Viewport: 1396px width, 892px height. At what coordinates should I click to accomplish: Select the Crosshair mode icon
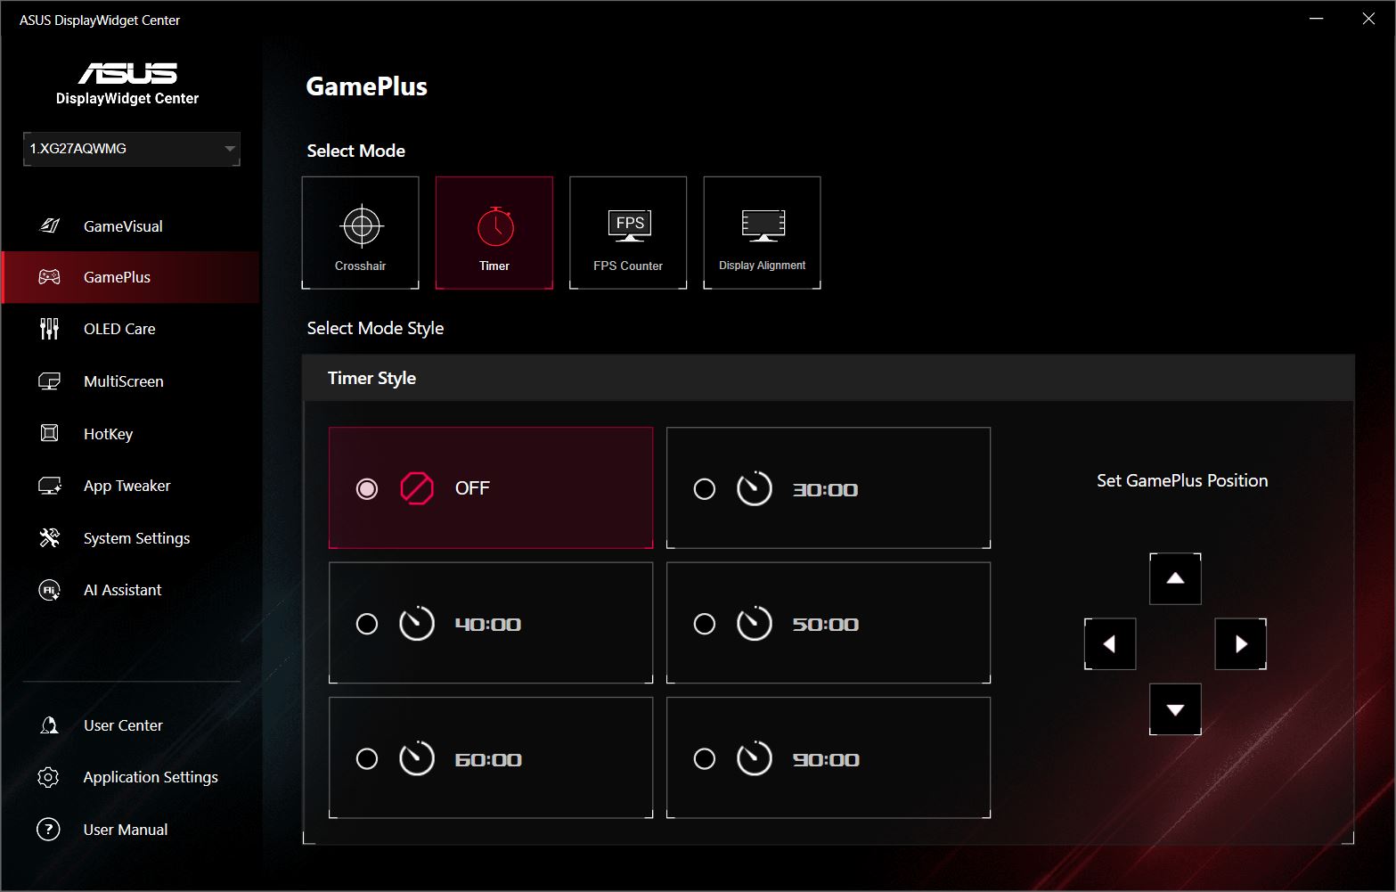[x=361, y=226]
